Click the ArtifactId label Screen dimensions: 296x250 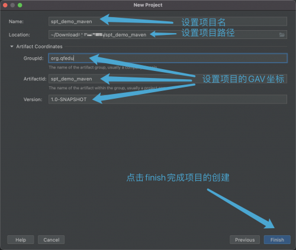(35, 79)
